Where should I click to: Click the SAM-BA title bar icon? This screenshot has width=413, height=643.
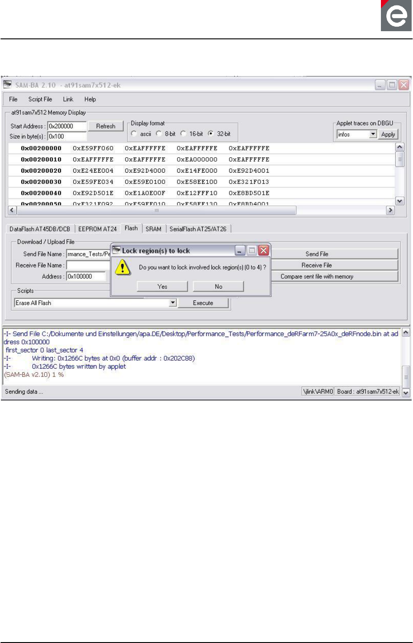pos(8,85)
